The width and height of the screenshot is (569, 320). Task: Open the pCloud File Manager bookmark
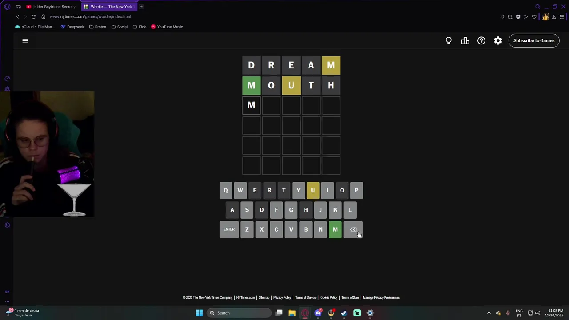[x=35, y=27]
